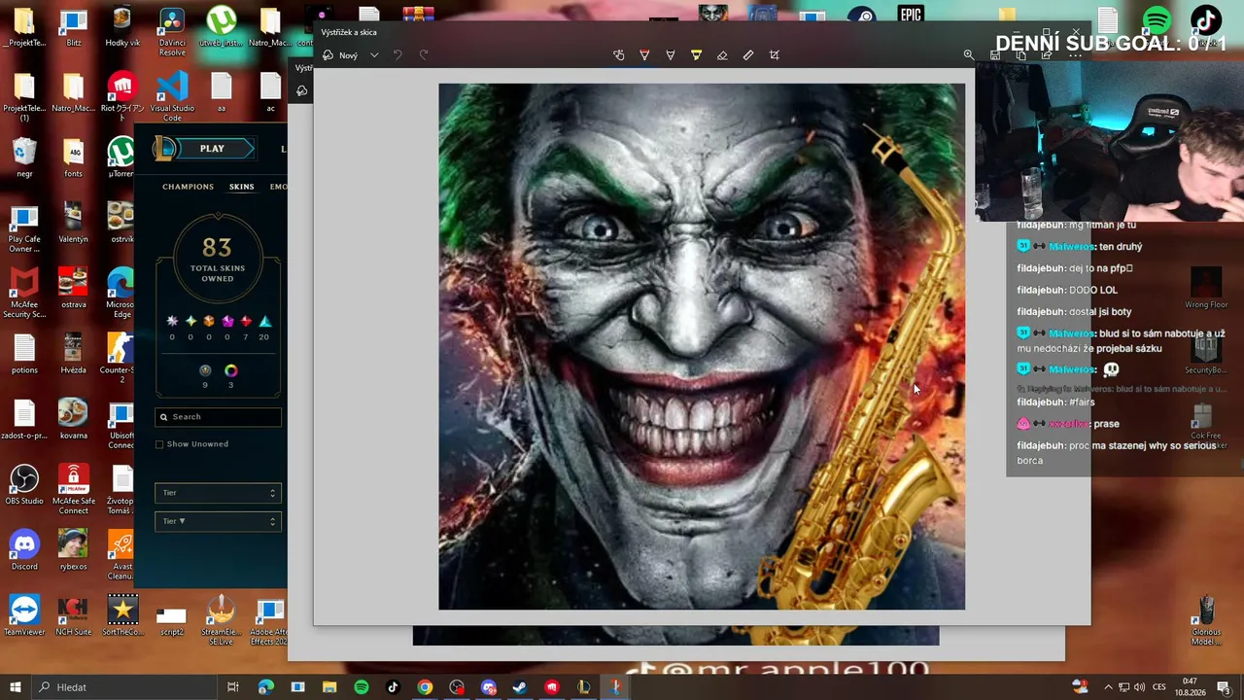Screen dimensions: 1244x700
Task: Select the Discord desktop icon
Action: pos(24,550)
